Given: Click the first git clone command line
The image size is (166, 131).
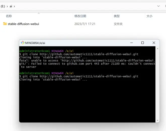Looking at the screenshot, I should [x=79, y=54].
